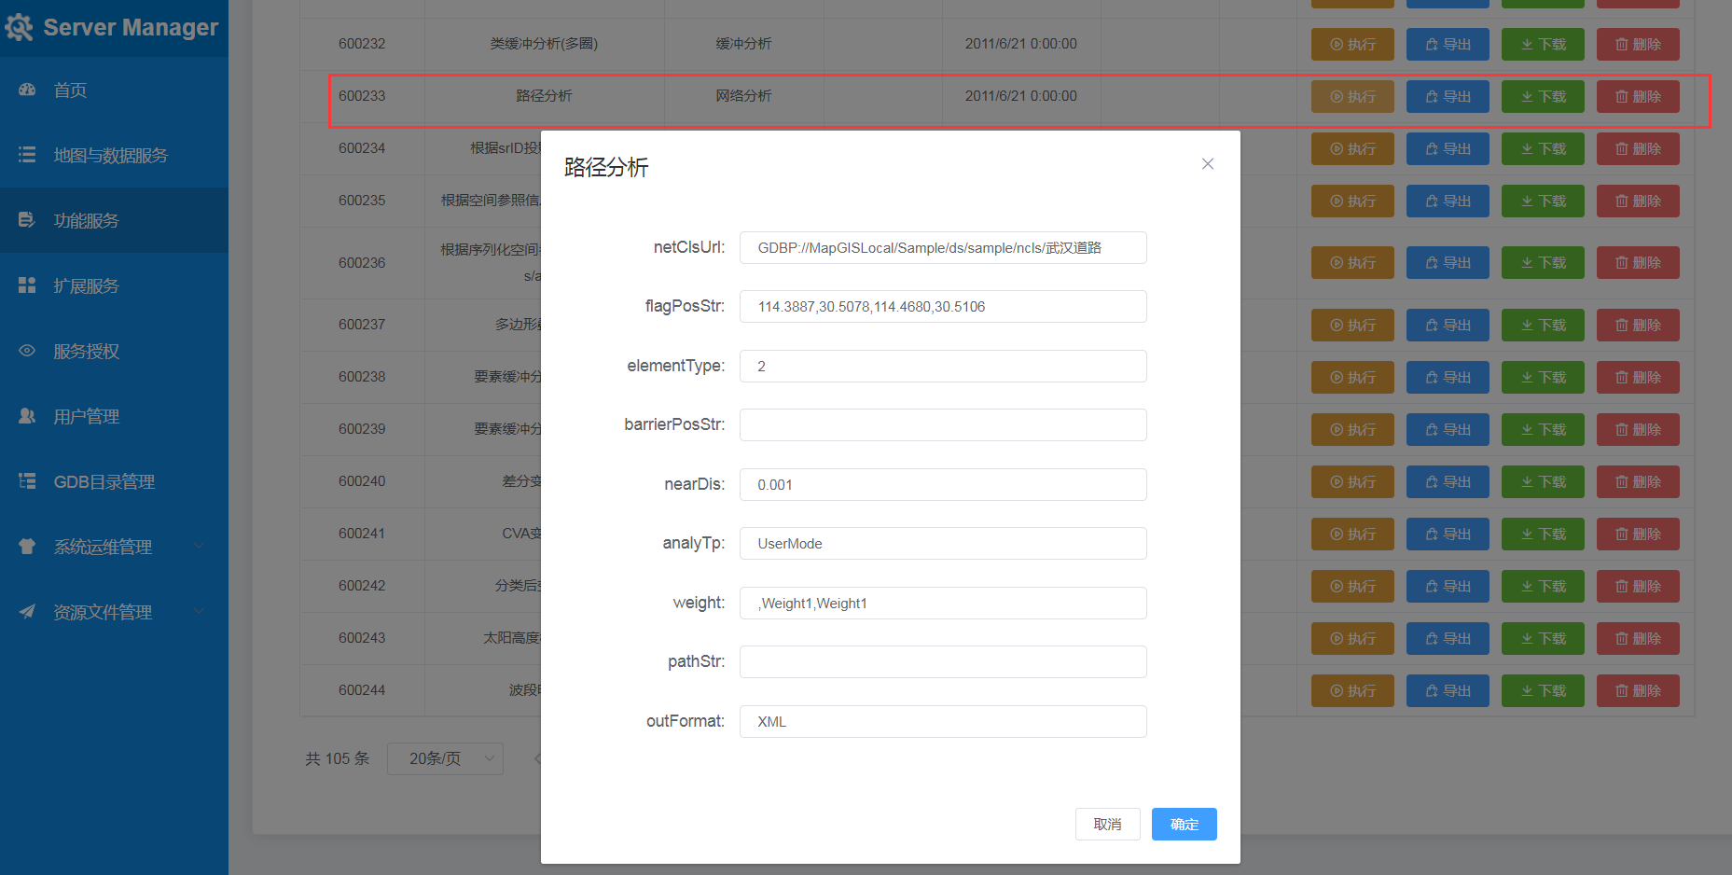The image size is (1732, 875).
Task: Click the paper plane icon beside 资源文件管理
Action: [x=27, y=612]
